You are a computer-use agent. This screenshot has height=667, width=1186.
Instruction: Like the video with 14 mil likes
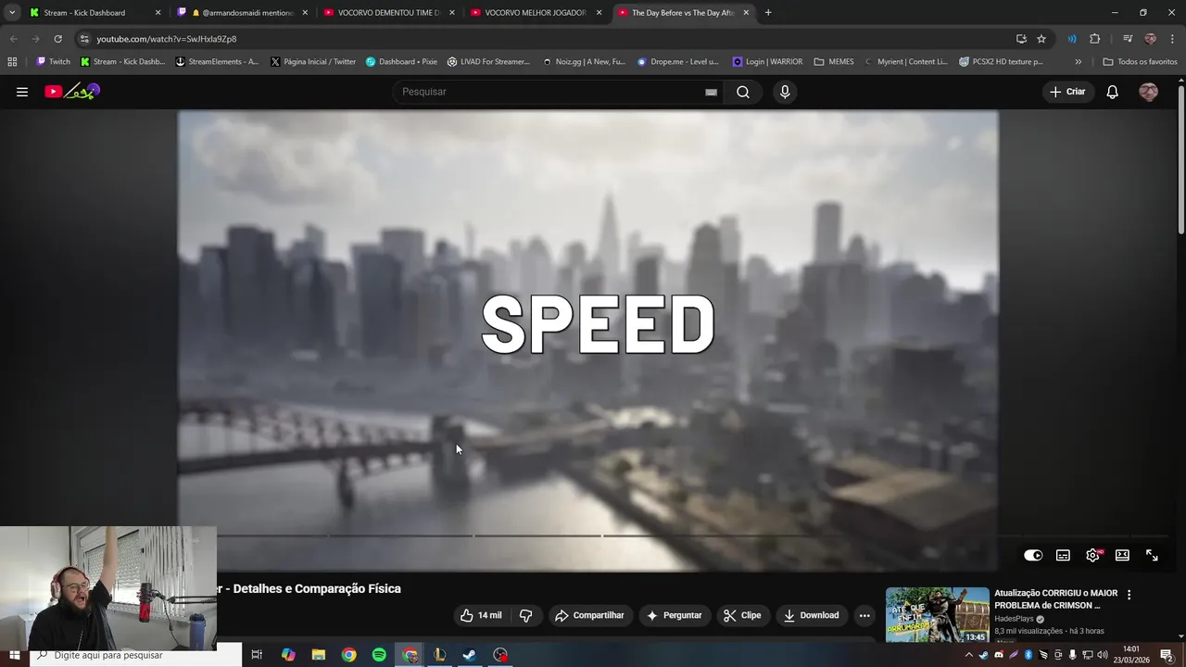[x=482, y=615]
